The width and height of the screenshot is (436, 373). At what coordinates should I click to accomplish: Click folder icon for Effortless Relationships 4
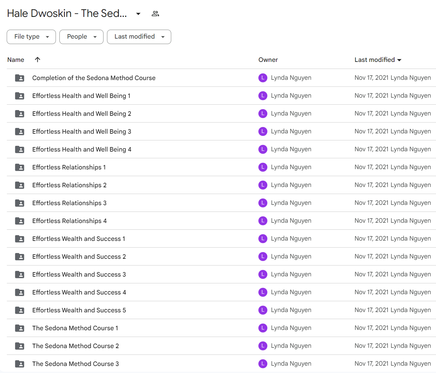point(19,221)
